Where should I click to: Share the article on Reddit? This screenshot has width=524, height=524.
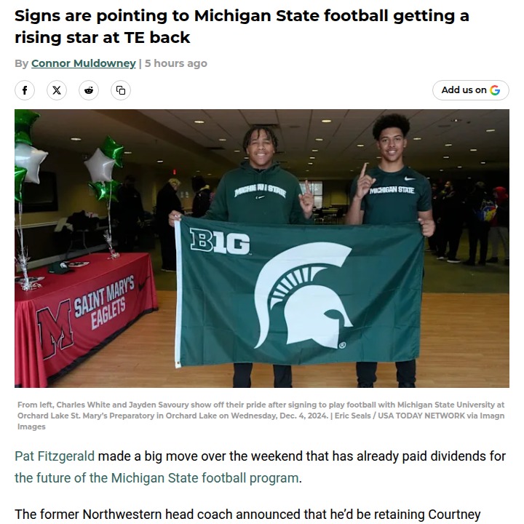coord(89,90)
